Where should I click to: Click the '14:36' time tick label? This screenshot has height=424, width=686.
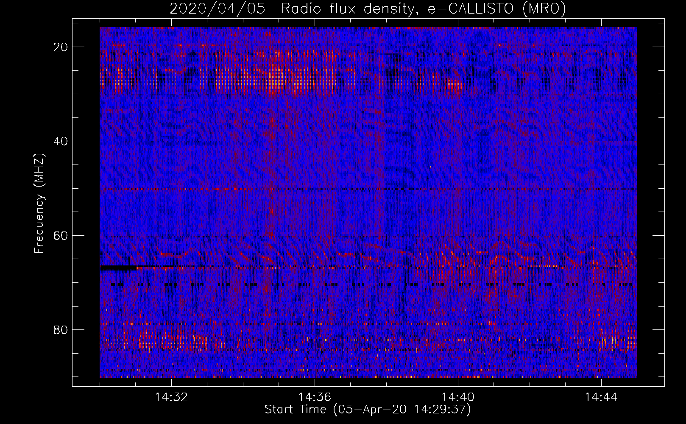(x=315, y=397)
